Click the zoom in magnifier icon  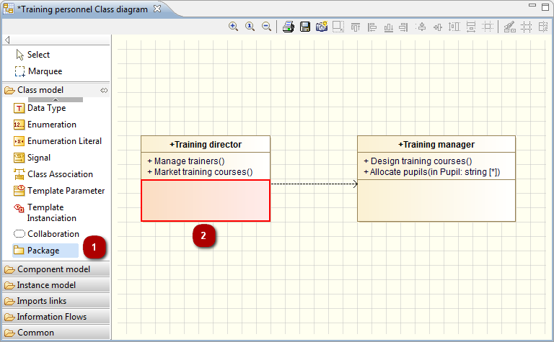pyautogui.click(x=234, y=27)
